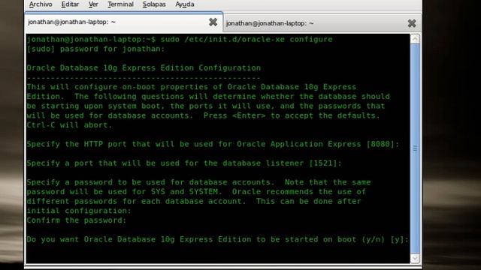Click the HTTP port [8080] prompt line
Screen dimensions: 481x270
[x=213, y=144]
